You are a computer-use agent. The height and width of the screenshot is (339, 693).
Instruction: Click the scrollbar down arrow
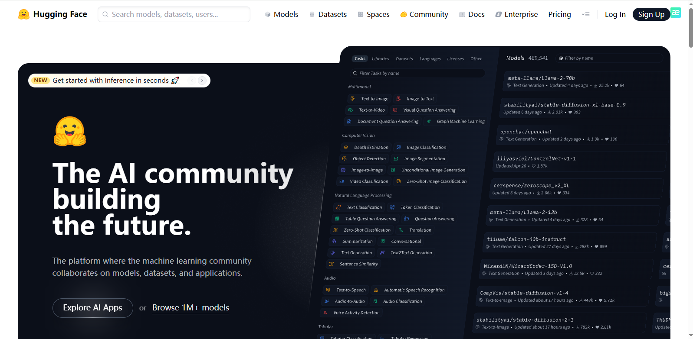(691, 336)
